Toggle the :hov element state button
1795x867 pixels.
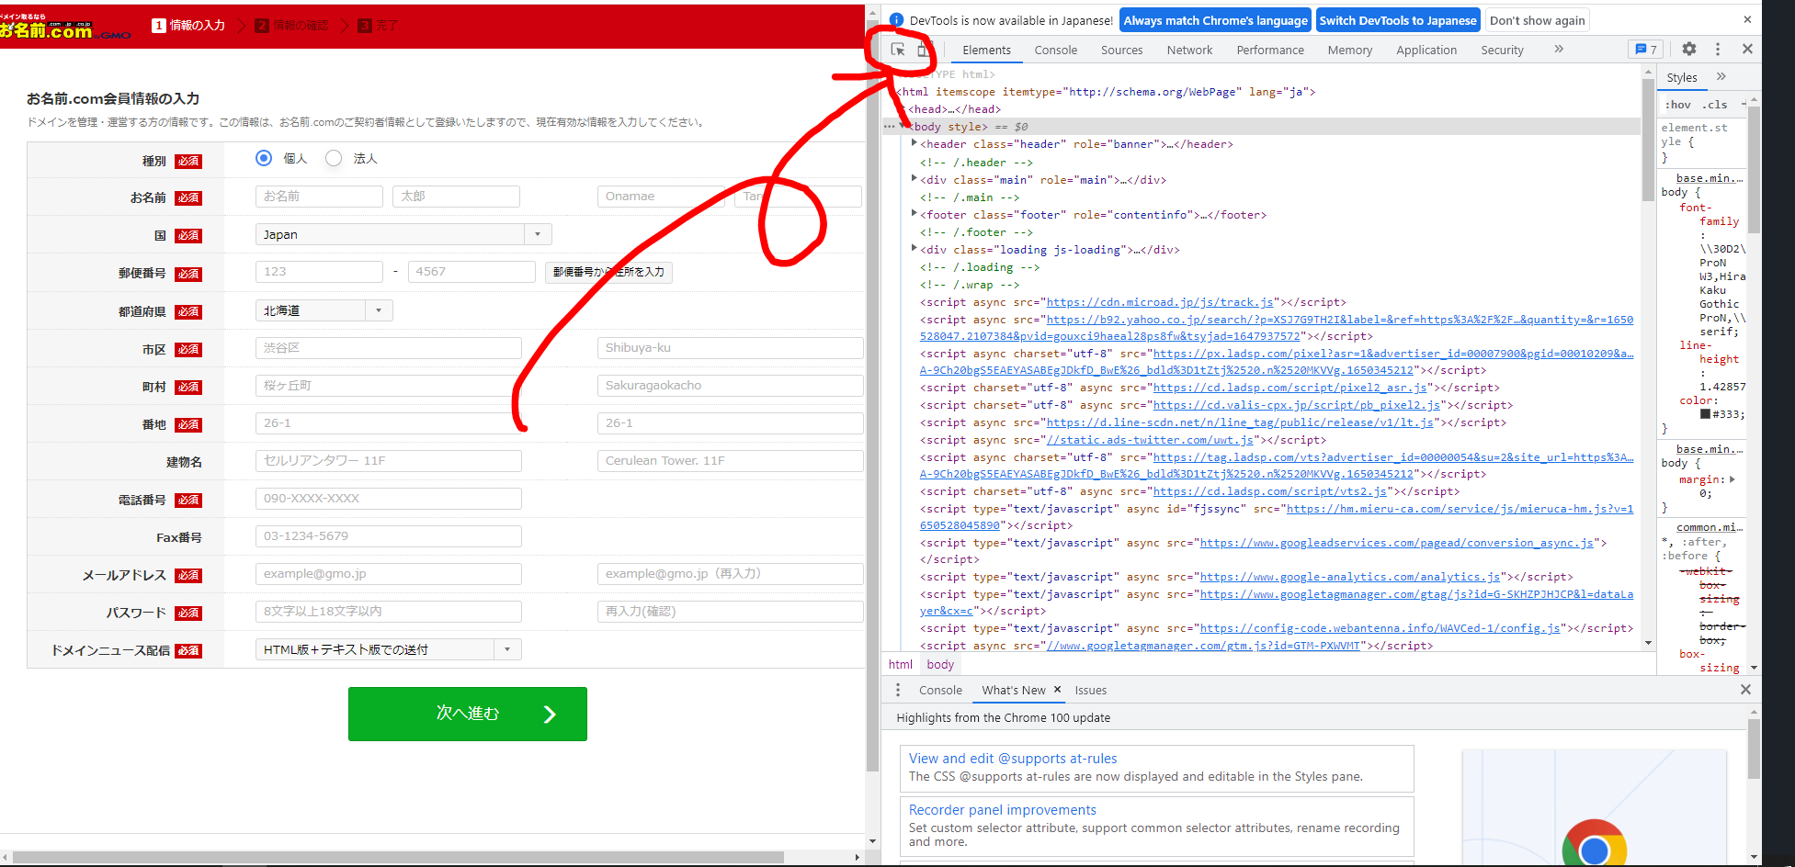[1678, 105]
